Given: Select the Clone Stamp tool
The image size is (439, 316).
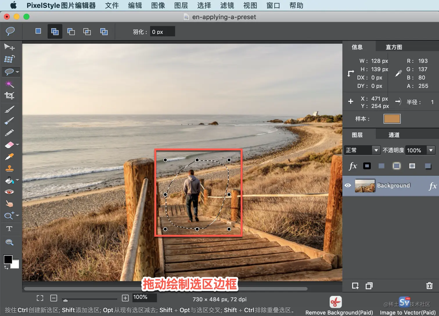Looking at the screenshot, I should click(x=9, y=168).
